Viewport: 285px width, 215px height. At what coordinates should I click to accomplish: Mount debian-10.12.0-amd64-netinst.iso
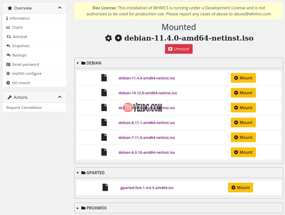click(243, 93)
